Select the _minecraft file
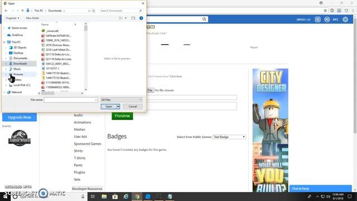The width and height of the screenshot is (357, 201). 52,31
